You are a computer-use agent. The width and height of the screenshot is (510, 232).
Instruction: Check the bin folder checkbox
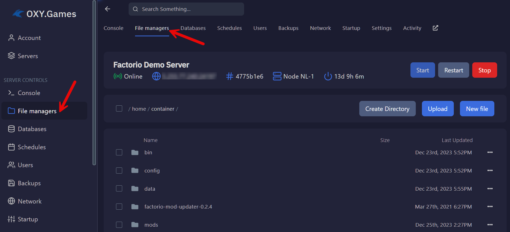click(x=119, y=152)
